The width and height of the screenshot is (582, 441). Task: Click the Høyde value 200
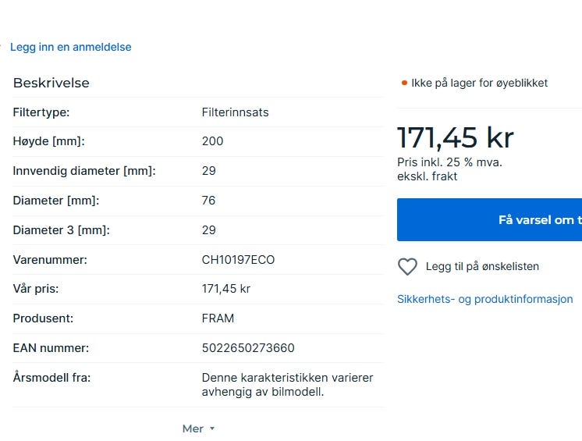(x=212, y=141)
